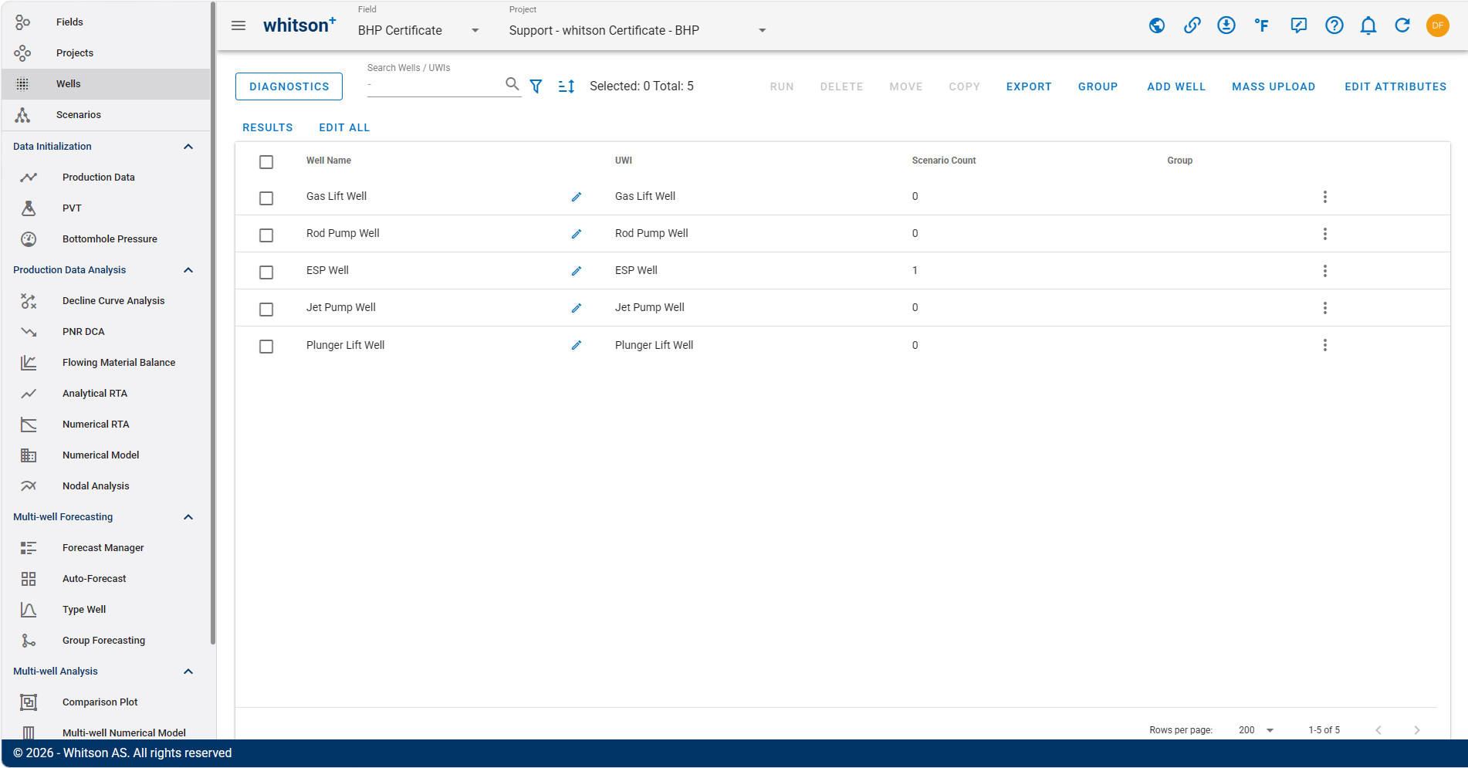Viewport: 1468px width, 768px height.
Task: Check the Gas Lift Well checkbox
Action: [x=266, y=198]
